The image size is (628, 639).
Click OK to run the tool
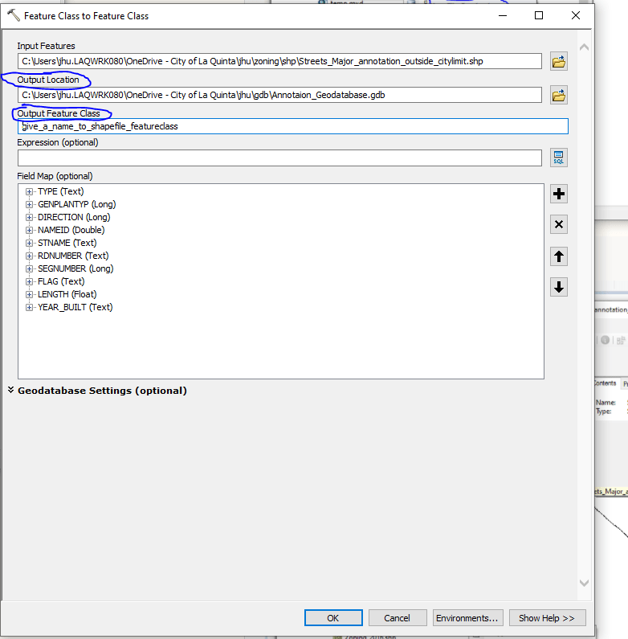[333, 618]
